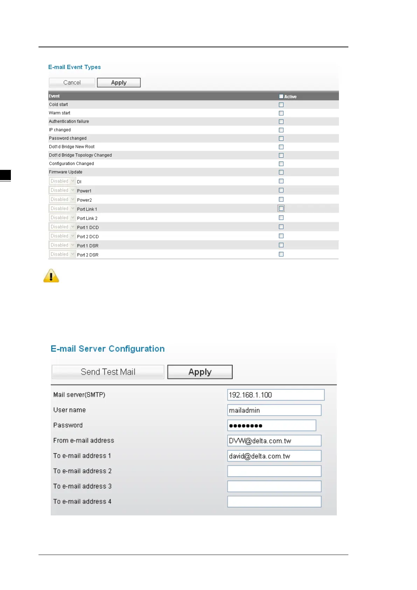
Task: Click To e-mail address 4 field
Action: [x=274, y=502]
